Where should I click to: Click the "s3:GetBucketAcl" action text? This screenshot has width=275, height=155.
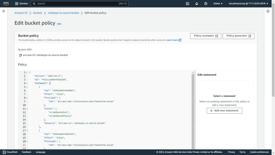pos(59,112)
